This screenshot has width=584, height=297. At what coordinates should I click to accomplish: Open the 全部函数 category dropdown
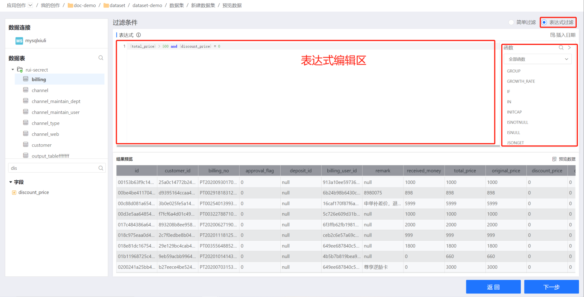tap(537, 59)
